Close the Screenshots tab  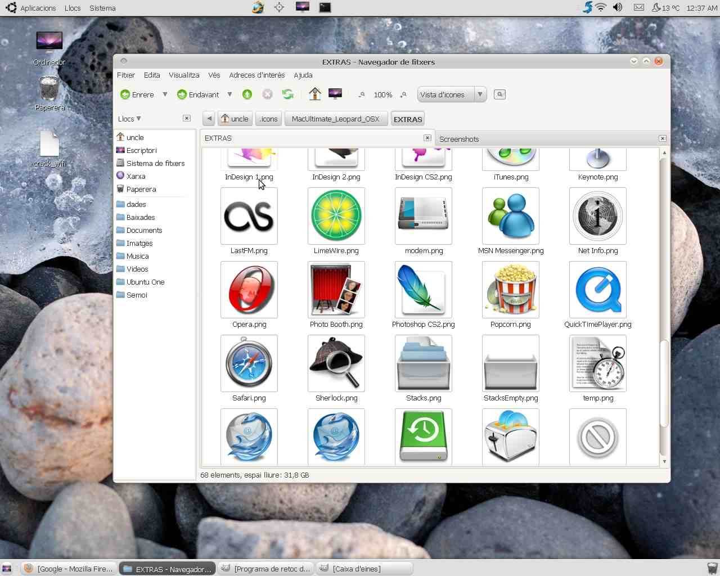[663, 138]
